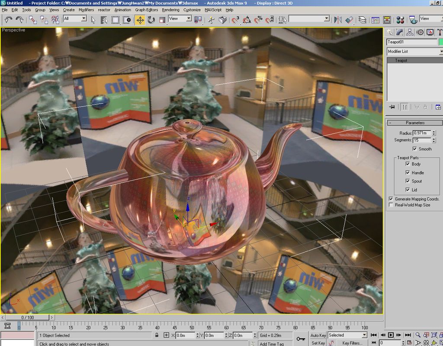Click the Teapot01 object name field
The image size is (443, 346).
coord(412,42)
